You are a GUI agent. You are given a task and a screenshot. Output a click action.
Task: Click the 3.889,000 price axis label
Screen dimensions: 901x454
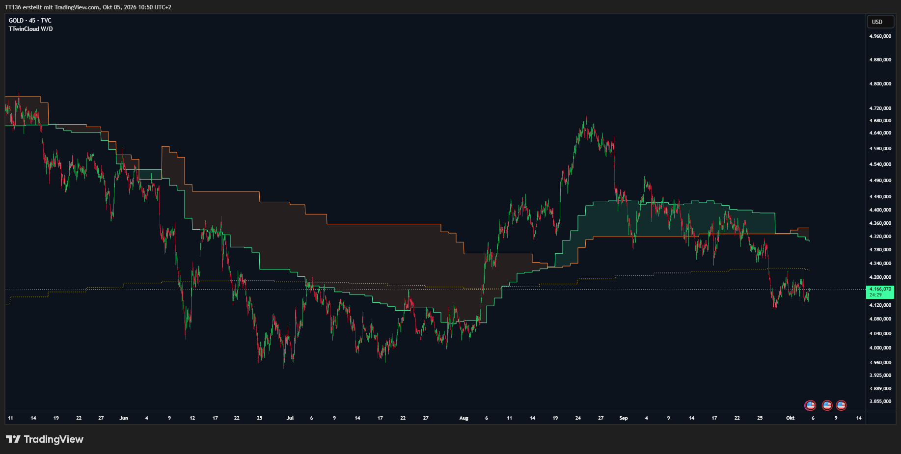click(x=880, y=389)
